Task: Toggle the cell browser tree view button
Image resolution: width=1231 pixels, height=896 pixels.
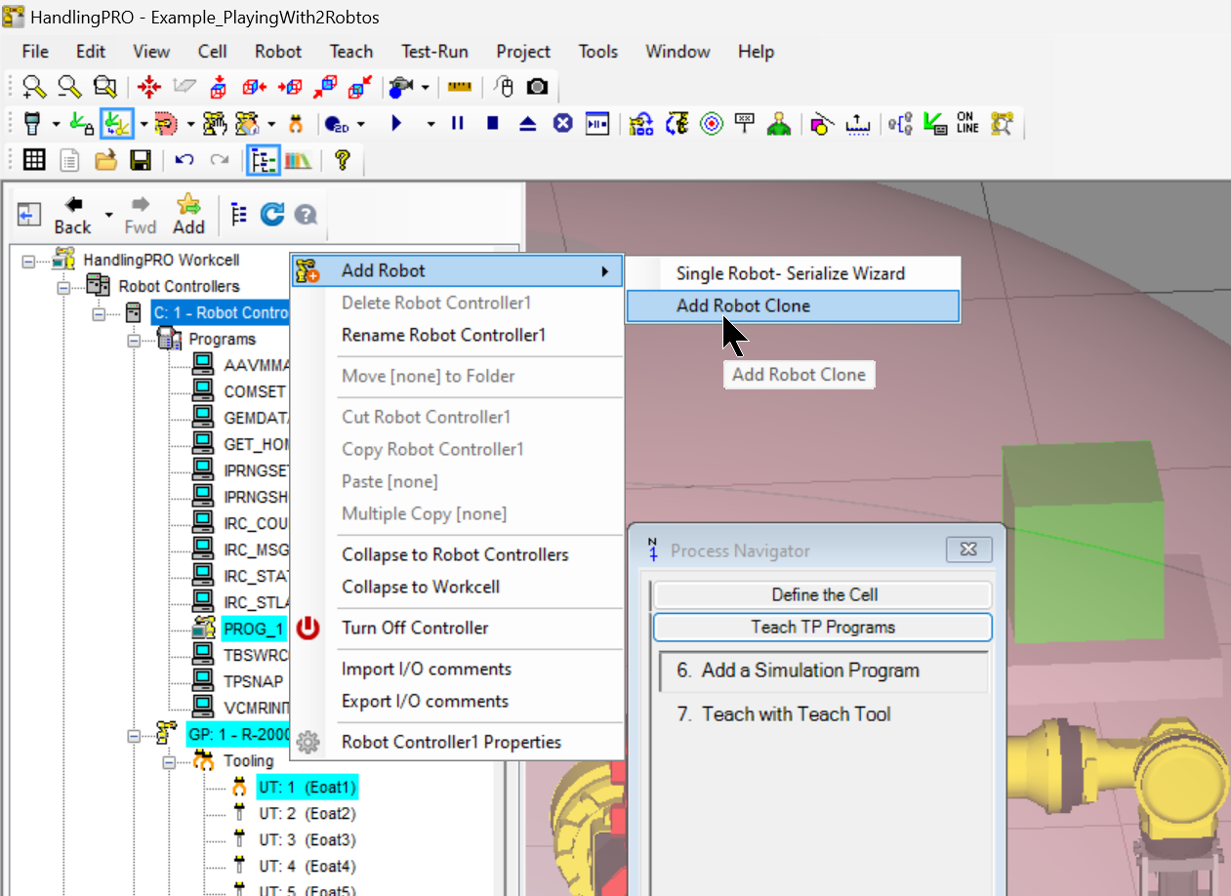Action: click(x=263, y=160)
